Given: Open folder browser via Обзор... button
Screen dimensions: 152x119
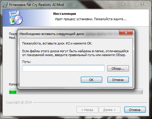Looking at the screenshot, I should point(118,68).
